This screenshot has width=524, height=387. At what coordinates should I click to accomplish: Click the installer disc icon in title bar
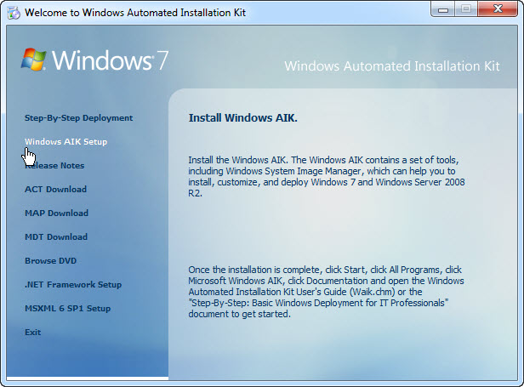pyautogui.click(x=14, y=13)
